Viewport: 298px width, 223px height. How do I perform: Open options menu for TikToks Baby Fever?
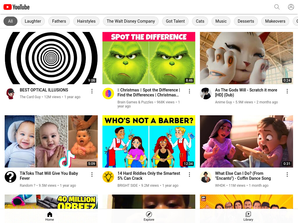point(92,175)
